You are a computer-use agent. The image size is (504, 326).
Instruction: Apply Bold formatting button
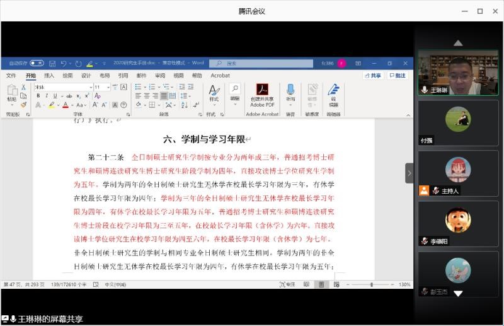38,96
